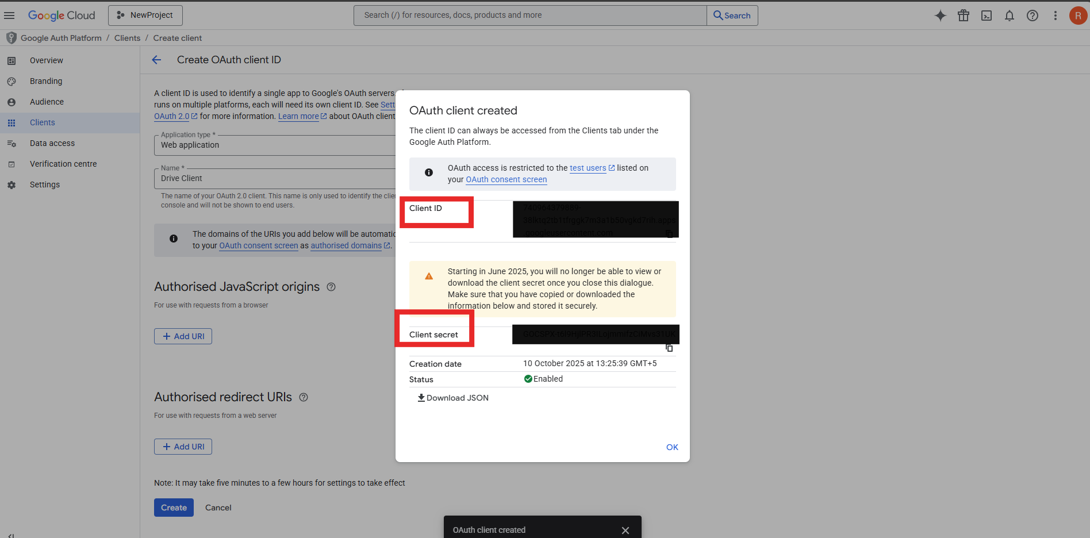Open the Gemini assistant
The height and width of the screenshot is (538, 1090).
[x=941, y=16]
